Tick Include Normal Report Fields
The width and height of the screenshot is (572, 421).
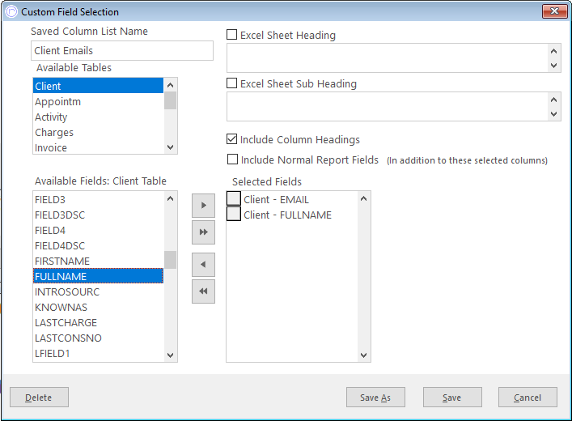[x=232, y=159]
